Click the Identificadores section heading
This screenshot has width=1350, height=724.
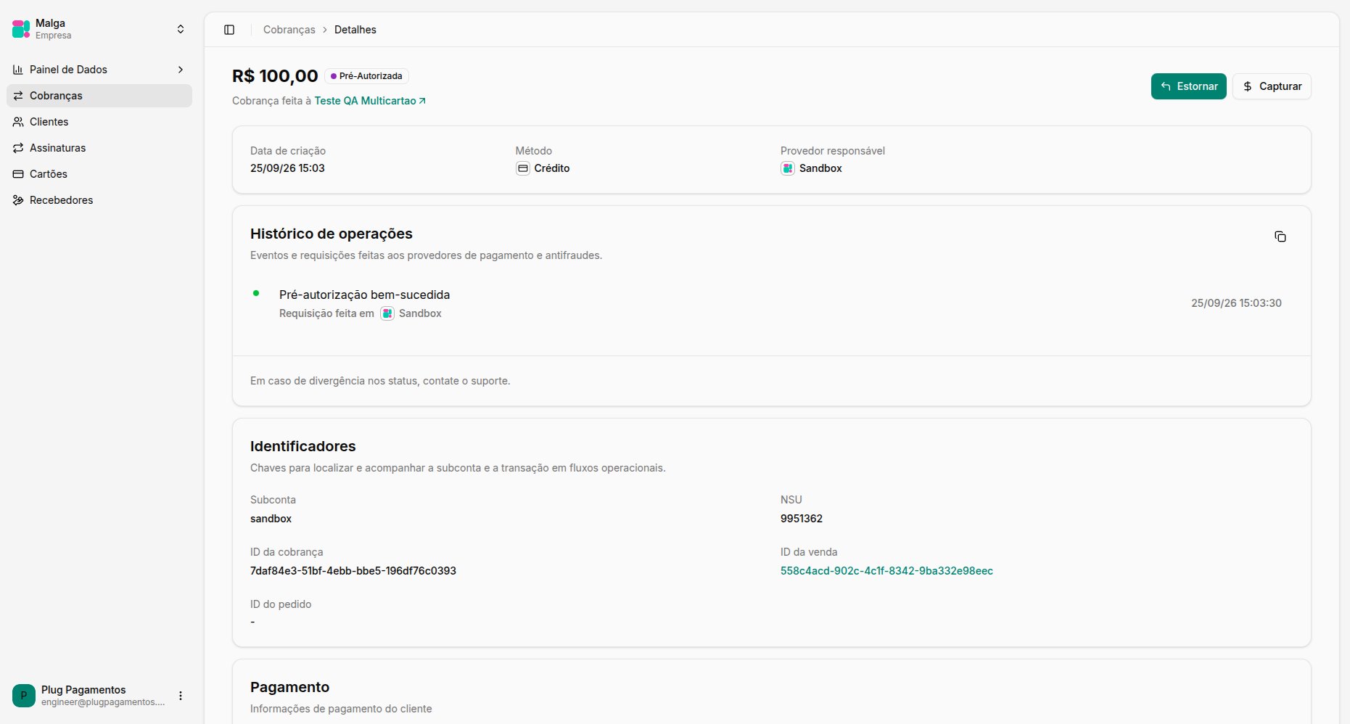(303, 446)
